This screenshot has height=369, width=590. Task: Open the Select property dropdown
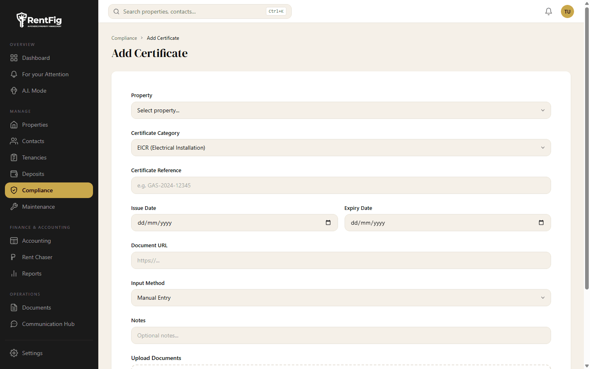coord(341,110)
